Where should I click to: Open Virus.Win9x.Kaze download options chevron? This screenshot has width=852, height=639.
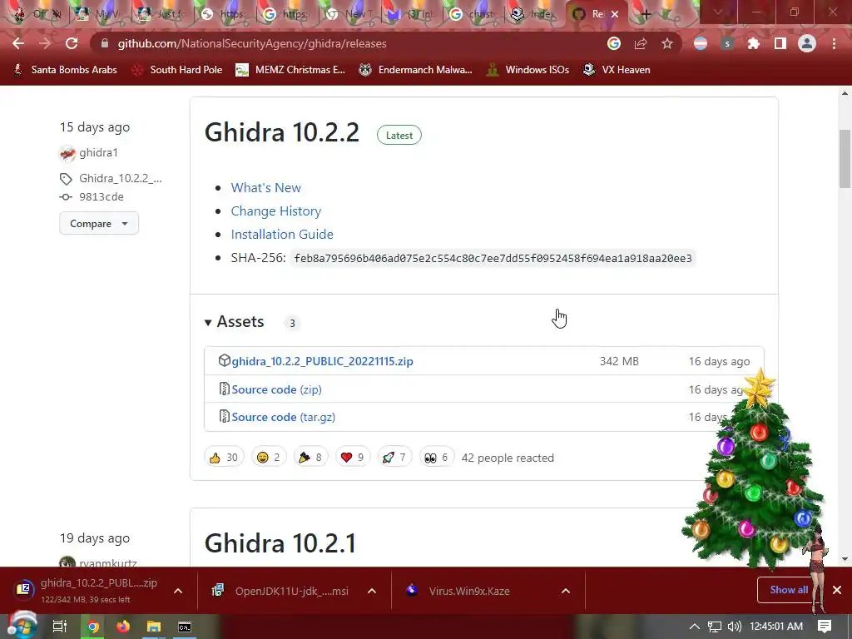(566, 591)
